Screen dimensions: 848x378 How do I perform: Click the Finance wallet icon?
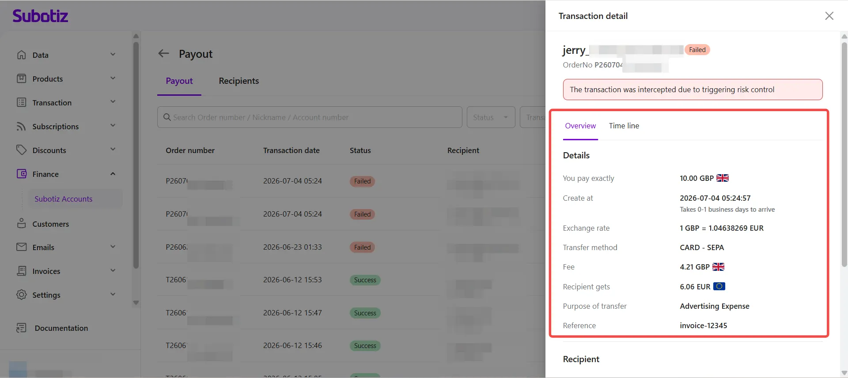point(21,174)
